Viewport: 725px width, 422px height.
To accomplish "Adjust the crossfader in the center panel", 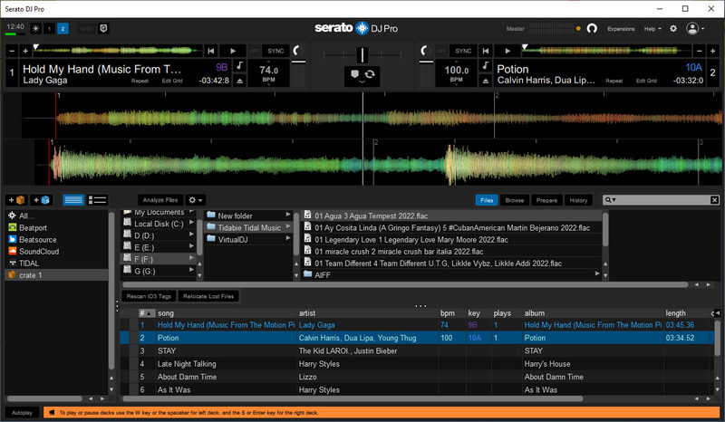I will (x=362, y=55).
